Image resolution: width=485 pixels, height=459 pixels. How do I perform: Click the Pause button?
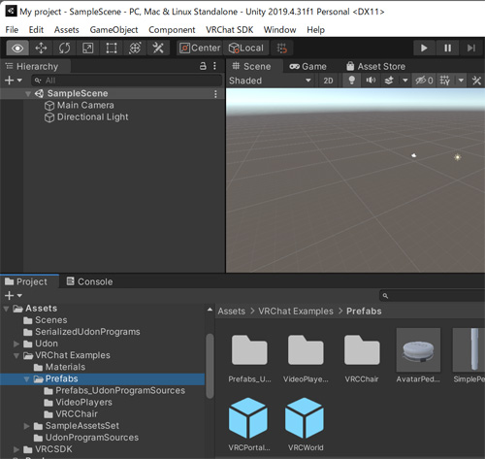pos(447,49)
